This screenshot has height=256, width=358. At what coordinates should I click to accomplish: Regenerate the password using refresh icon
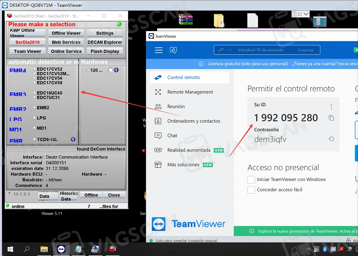[x=331, y=139]
